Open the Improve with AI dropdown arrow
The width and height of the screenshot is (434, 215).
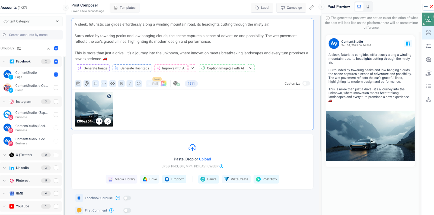(x=192, y=68)
